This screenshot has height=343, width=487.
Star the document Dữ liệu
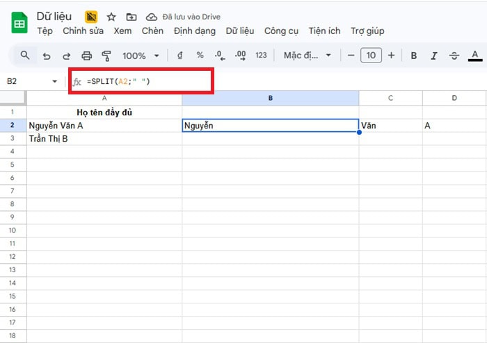point(111,17)
